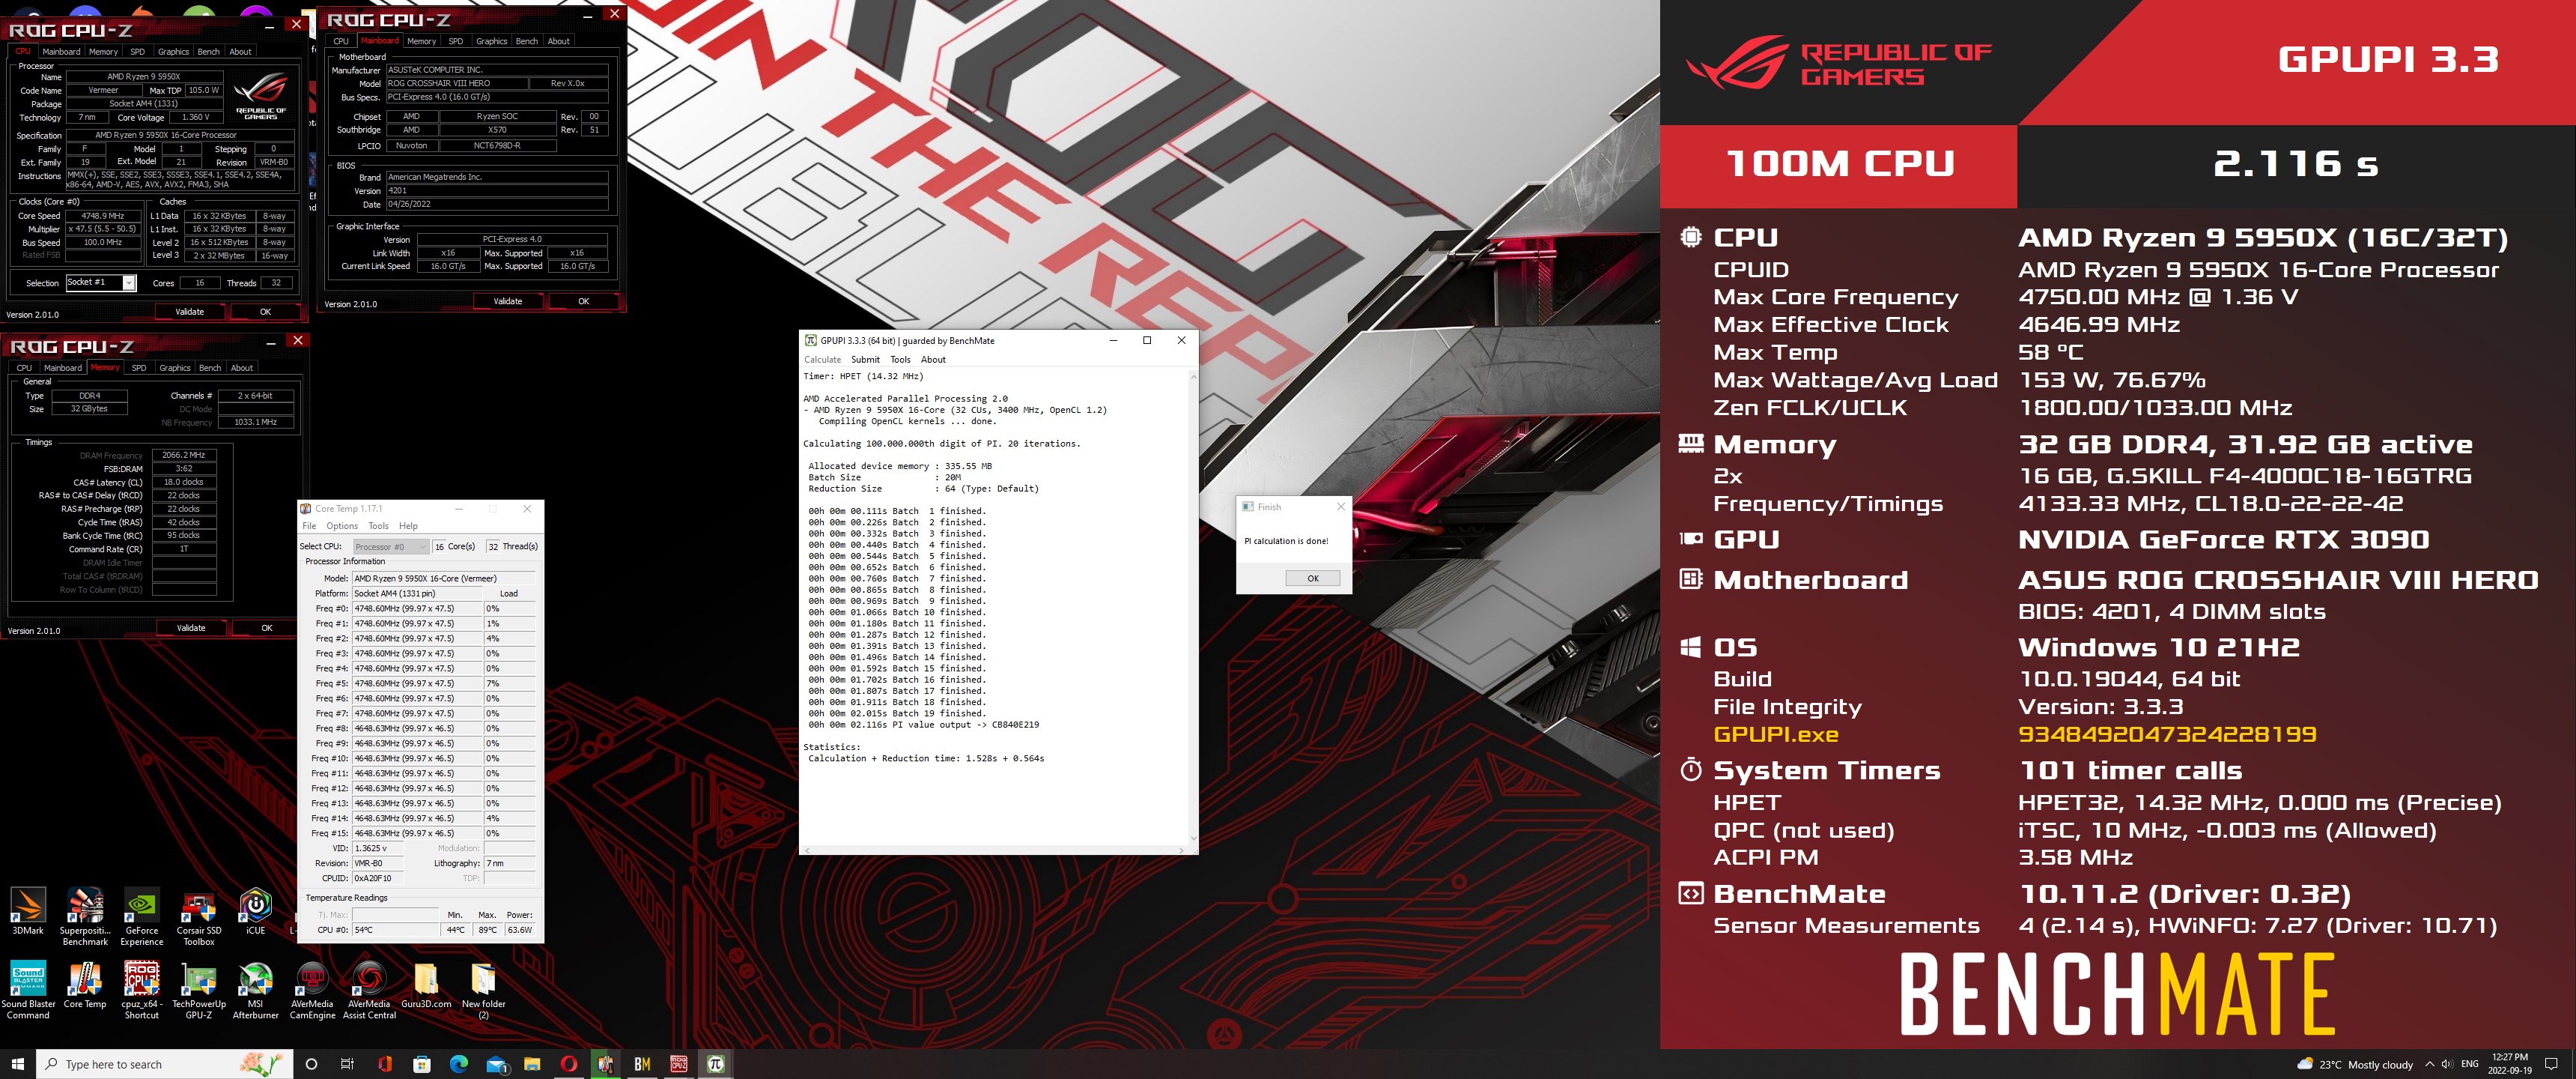
Task: Click OK in the Finish dialog
Action: [x=1312, y=578]
